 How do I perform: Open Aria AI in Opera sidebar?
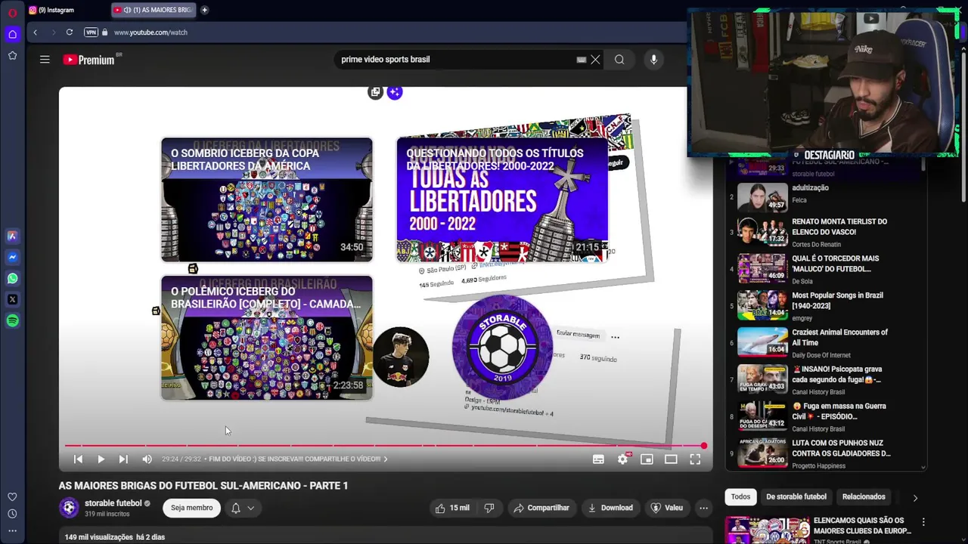12,236
